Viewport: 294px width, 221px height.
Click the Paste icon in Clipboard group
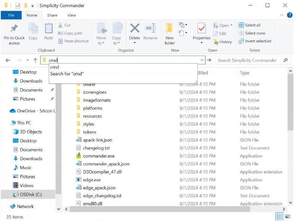point(48,29)
